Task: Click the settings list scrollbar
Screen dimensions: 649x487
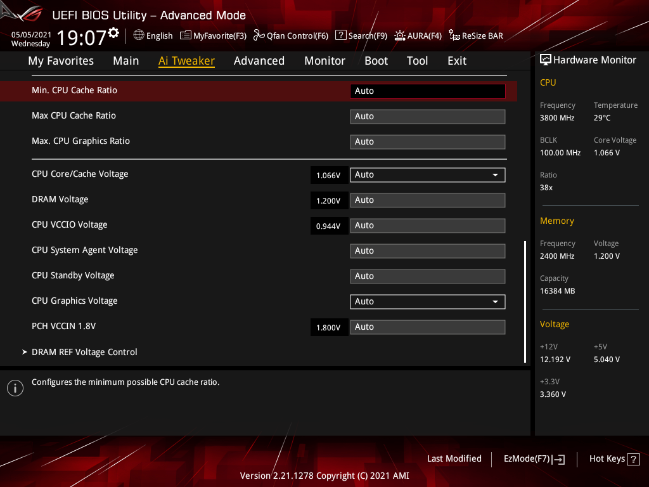Action: (x=525, y=301)
